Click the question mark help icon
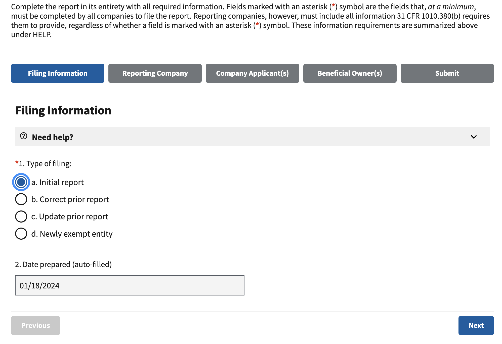This screenshot has width=502, height=344. (24, 136)
